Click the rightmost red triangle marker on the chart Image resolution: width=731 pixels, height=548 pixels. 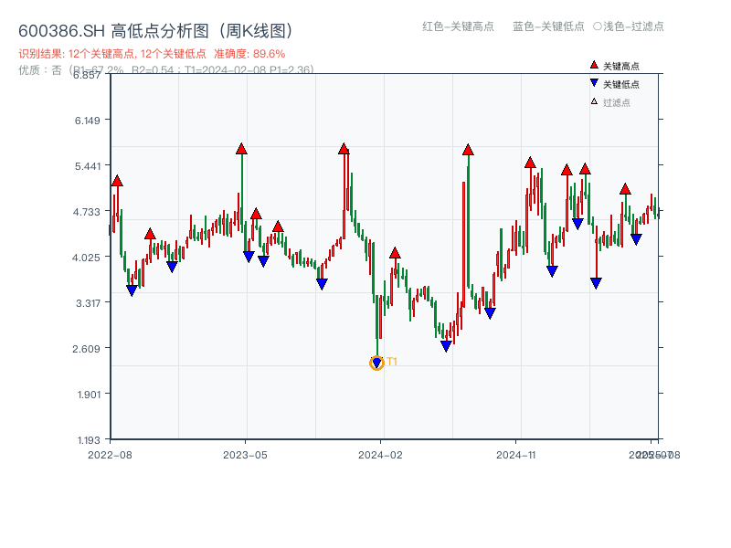click(x=625, y=190)
